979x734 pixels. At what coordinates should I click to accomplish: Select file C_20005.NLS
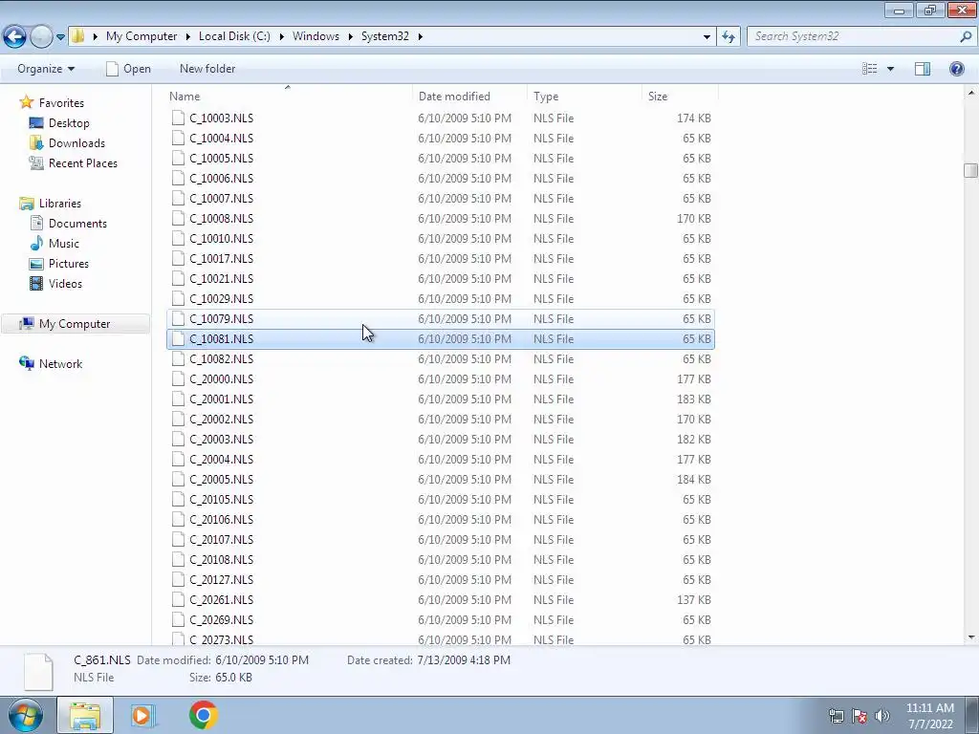tap(440, 480)
